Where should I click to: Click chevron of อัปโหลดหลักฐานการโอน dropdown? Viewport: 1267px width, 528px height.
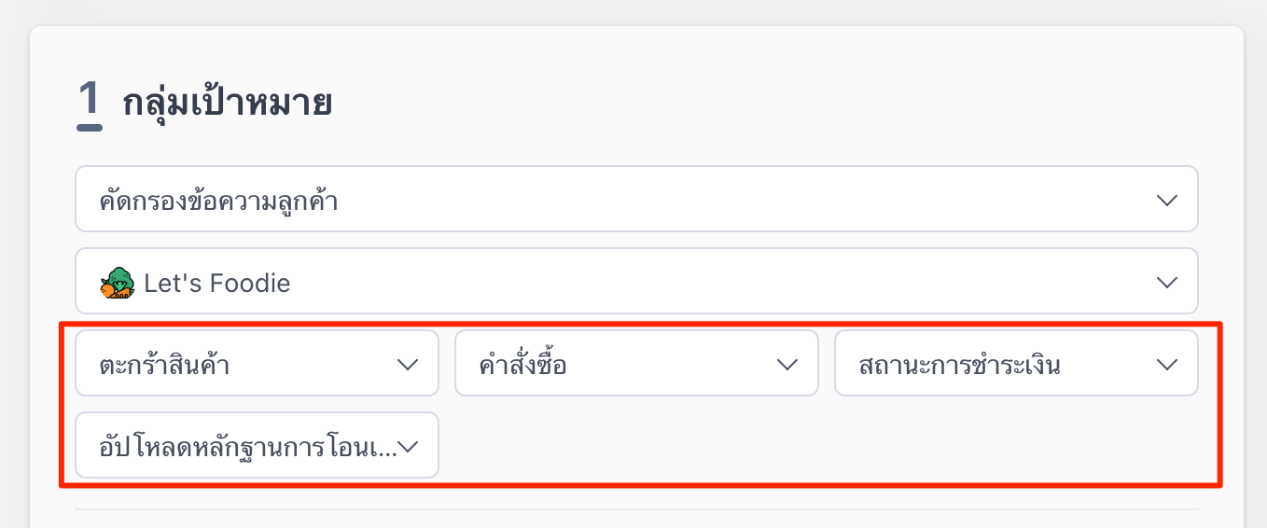(407, 446)
